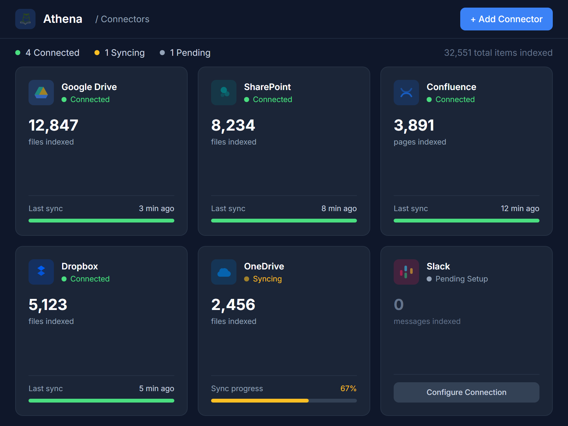The width and height of the screenshot is (568, 426).
Task: Click the OneDrive sync progress bar at 67%
Action: click(284, 400)
